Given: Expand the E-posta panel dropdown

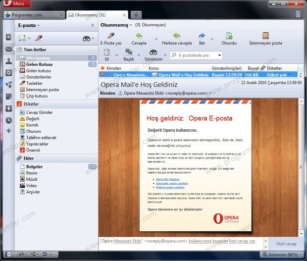Looking at the screenshot, I should 29,25.
